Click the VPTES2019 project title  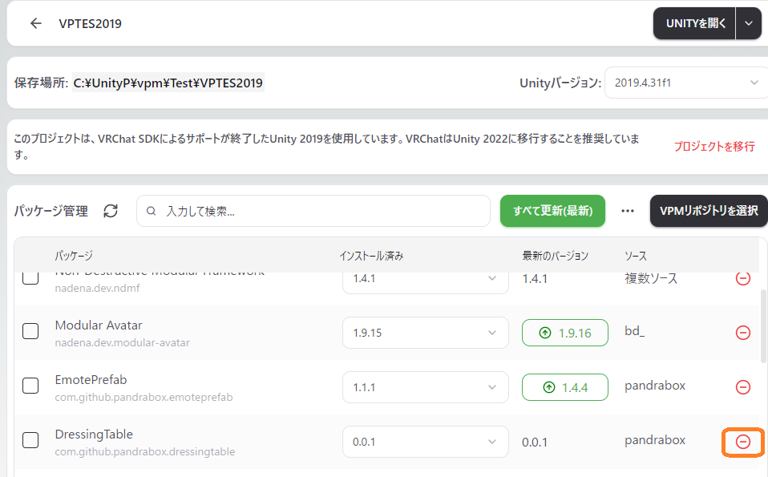coord(90,23)
